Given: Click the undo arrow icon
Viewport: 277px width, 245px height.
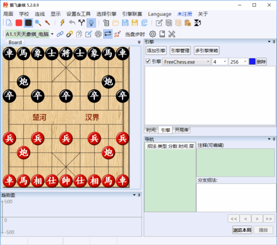Looking at the screenshot, I should click(x=72, y=23).
